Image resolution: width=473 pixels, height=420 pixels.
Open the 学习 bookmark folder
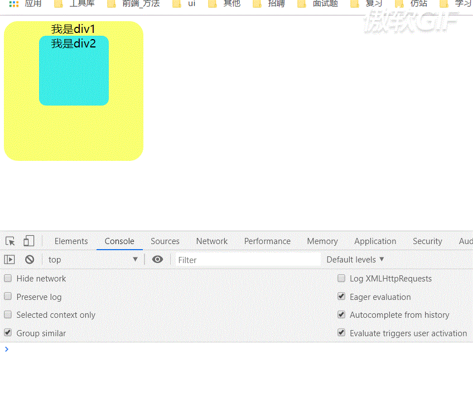coord(456,3)
